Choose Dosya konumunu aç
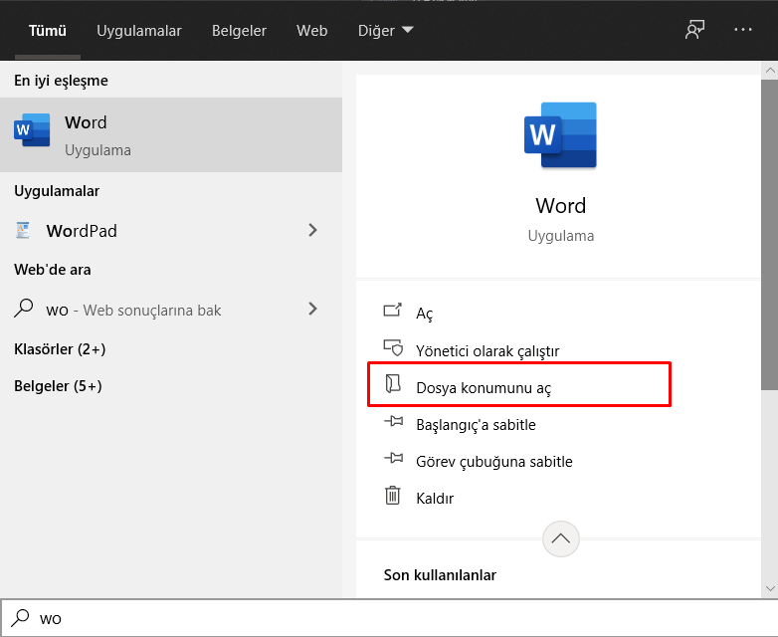The height and width of the screenshot is (637, 778). (x=484, y=388)
